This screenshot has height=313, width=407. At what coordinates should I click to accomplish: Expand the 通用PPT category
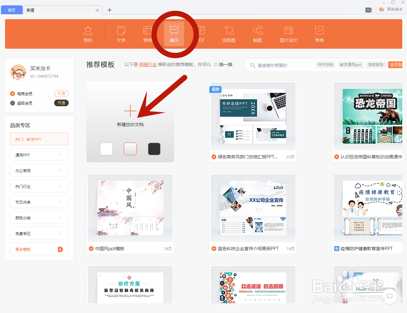pos(39,155)
